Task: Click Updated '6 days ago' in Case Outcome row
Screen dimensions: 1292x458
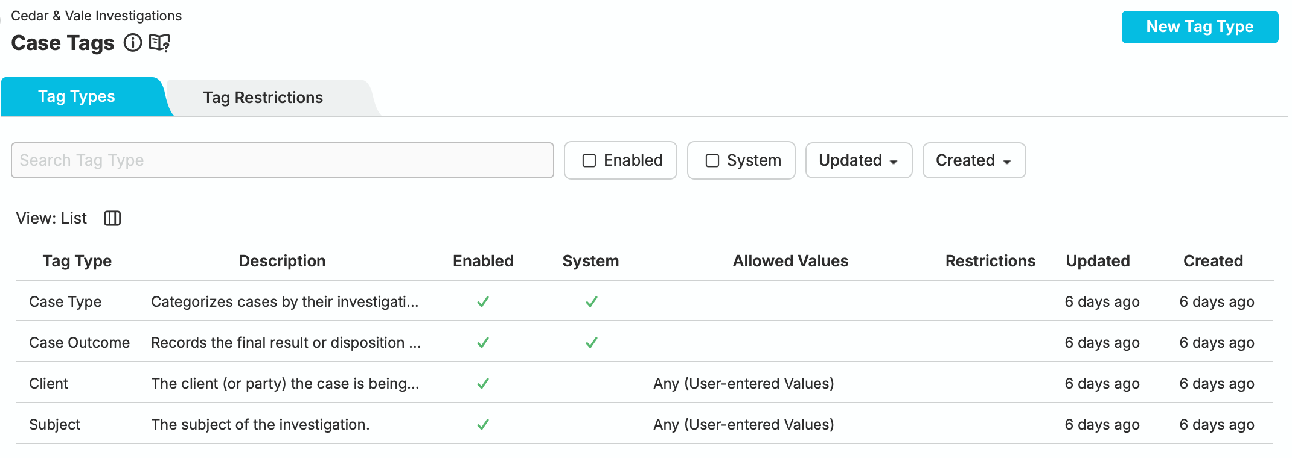Action: pyautogui.click(x=1102, y=342)
